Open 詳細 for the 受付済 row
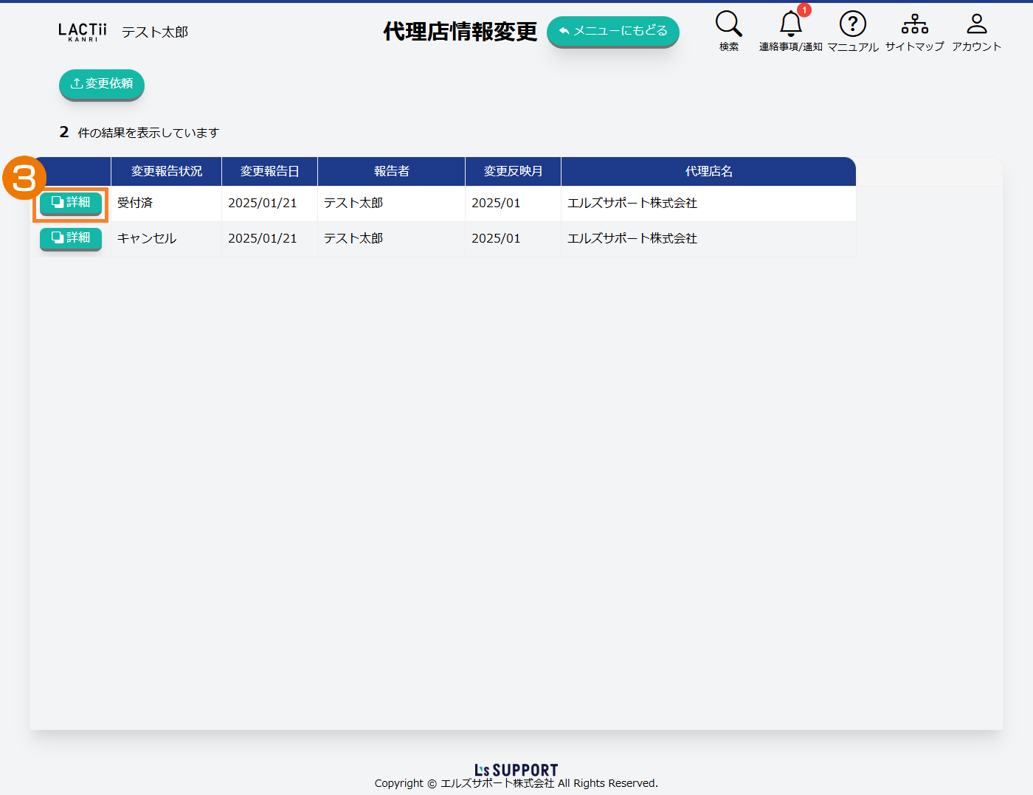Image resolution: width=1033 pixels, height=795 pixels. click(x=71, y=203)
